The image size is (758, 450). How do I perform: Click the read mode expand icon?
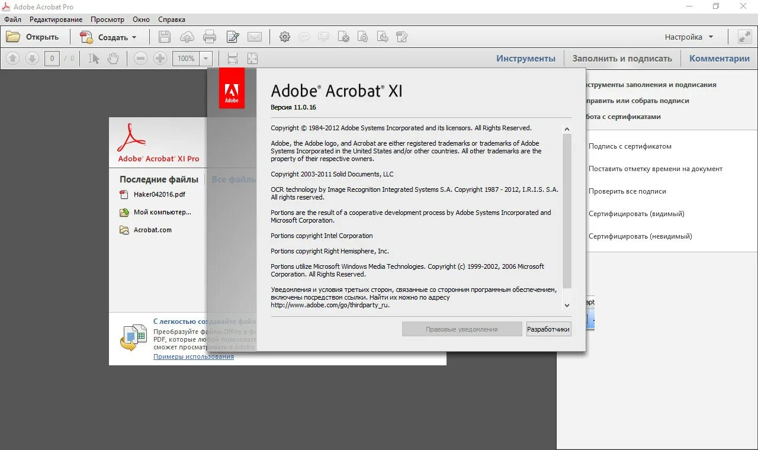(x=744, y=37)
